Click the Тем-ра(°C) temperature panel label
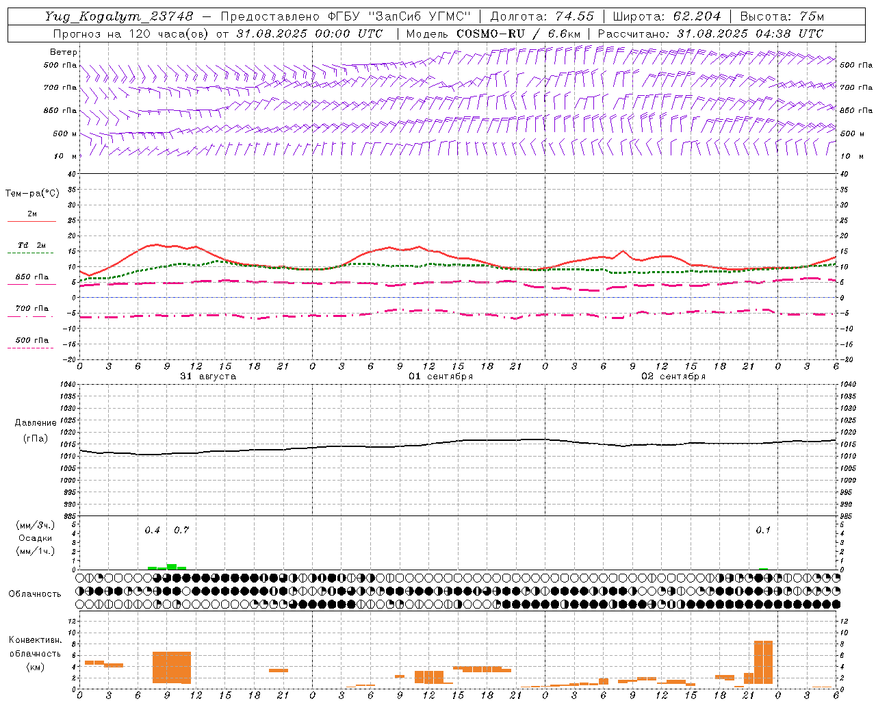Viewport: 876px width, 701px height. coord(32,194)
